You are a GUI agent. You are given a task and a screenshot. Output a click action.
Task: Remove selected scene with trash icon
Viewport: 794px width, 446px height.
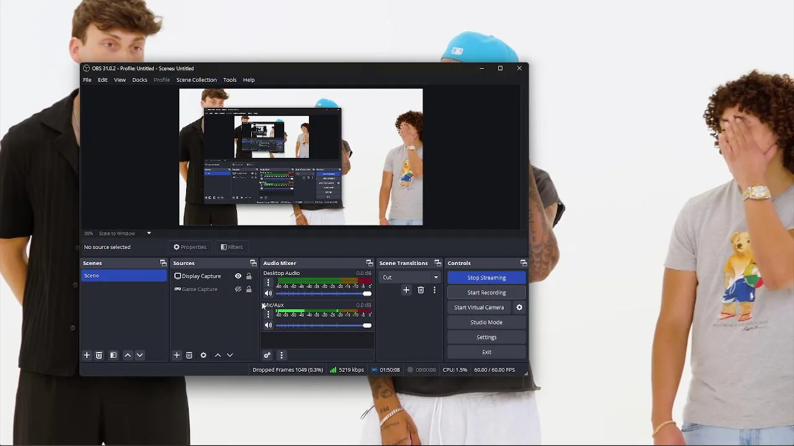tap(99, 355)
